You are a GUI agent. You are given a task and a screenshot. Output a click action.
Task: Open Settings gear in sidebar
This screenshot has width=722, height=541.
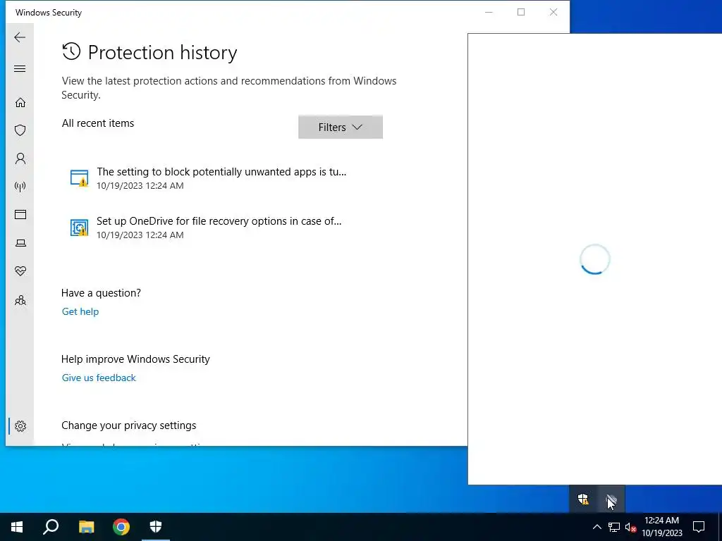(20, 426)
